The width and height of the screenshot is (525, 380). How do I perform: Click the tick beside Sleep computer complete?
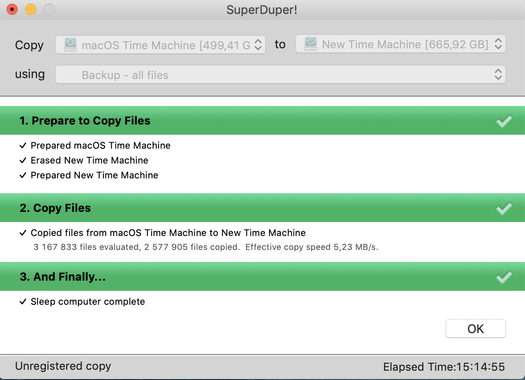[x=23, y=301]
